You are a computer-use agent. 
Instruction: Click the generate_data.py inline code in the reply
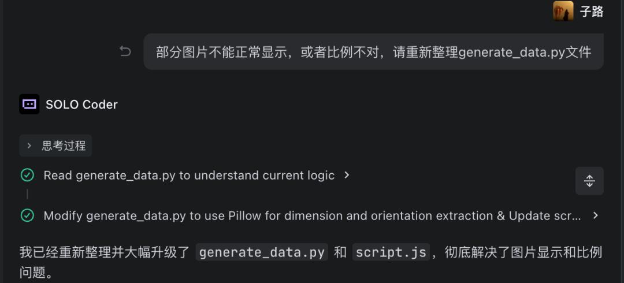[262, 252]
